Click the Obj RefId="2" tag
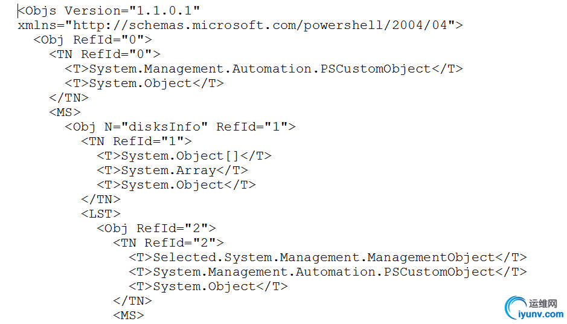Image resolution: width=567 pixels, height=324 pixels. (156, 228)
